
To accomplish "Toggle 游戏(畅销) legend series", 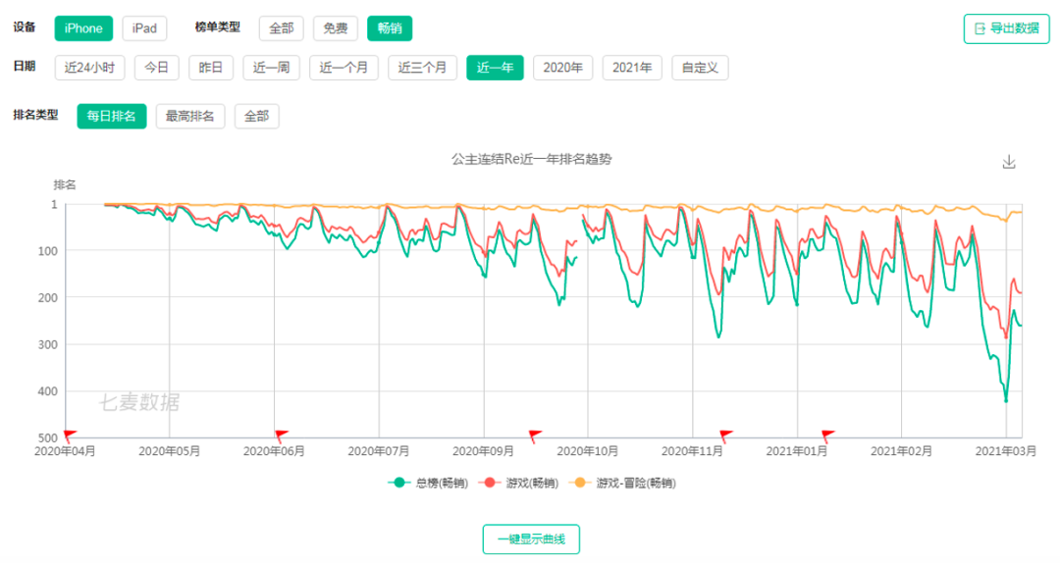I will coord(519,483).
